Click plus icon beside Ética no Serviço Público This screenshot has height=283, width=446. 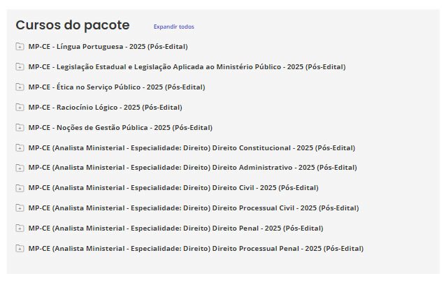[20, 87]
